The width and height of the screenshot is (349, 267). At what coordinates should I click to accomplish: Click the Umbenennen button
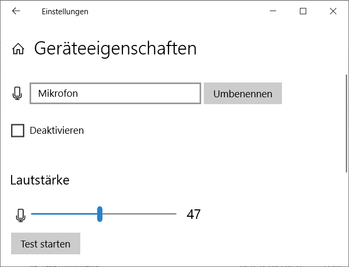pyautogui.click(x=243, y=94)
